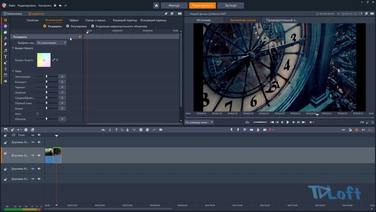
Task: Click the preview scrubber playhead marker
Action: 317,115
